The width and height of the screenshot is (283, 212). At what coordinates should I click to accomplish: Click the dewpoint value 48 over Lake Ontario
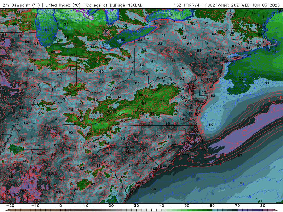[x=170, y=16]
